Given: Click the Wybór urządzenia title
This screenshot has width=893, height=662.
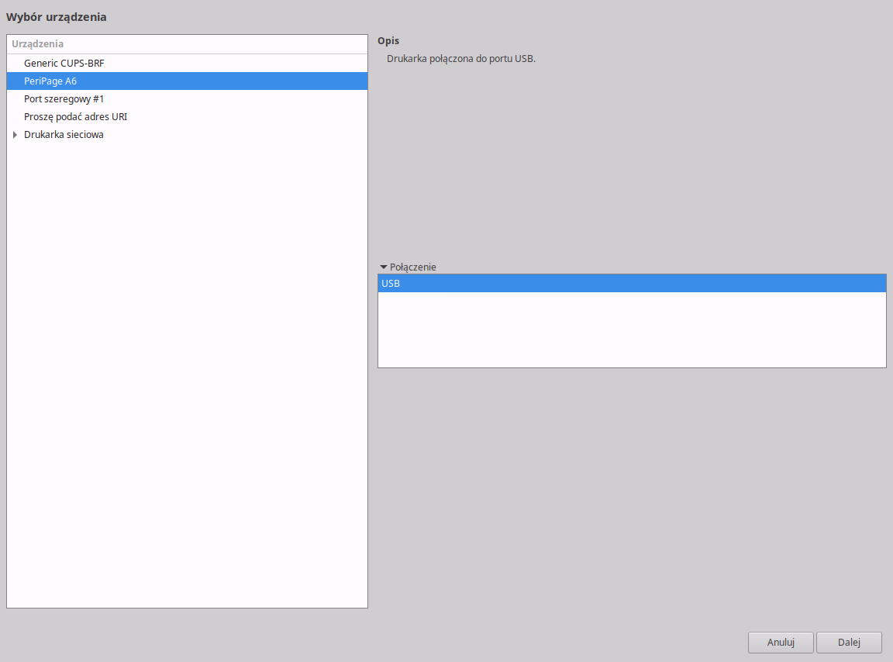Looking at the screenshot, I should click(x=56, y=17).
